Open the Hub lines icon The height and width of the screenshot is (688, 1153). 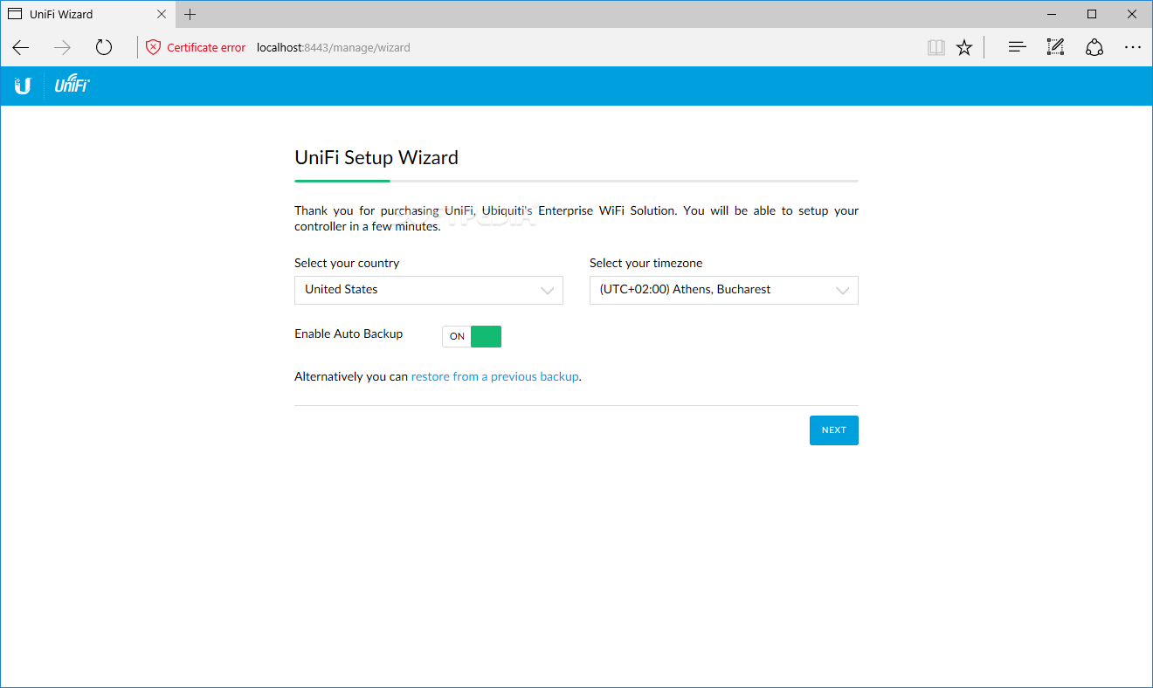1017,47
